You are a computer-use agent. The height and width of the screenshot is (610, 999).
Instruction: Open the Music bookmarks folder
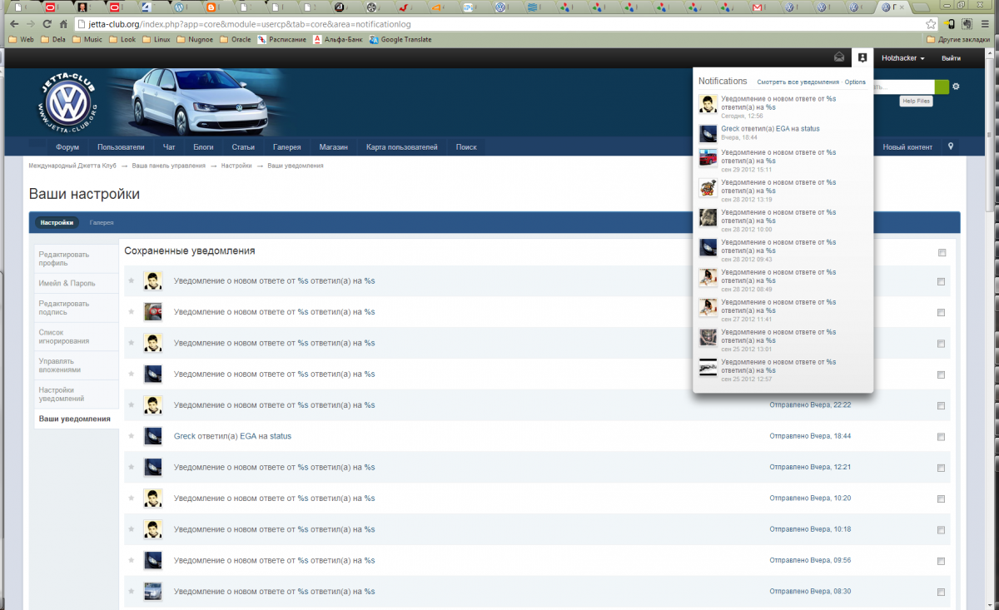tap(87, 39)
